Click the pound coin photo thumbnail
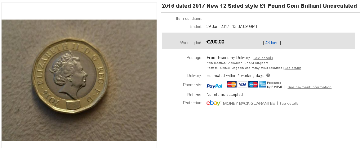The height and width of the screenshot is (148, 360). pyautogui.click(x=79, y=80)
